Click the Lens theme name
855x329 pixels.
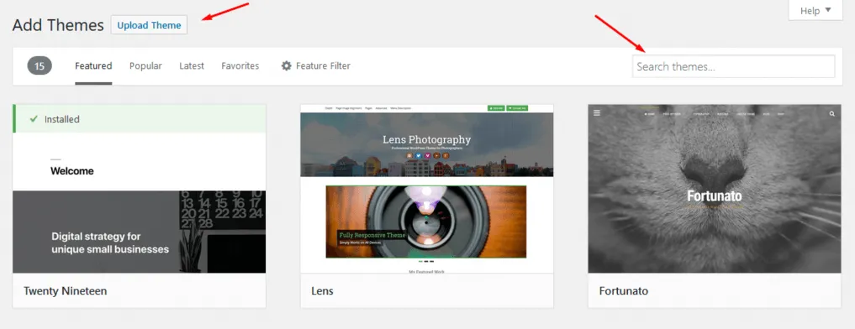click(x=322, y=291)
